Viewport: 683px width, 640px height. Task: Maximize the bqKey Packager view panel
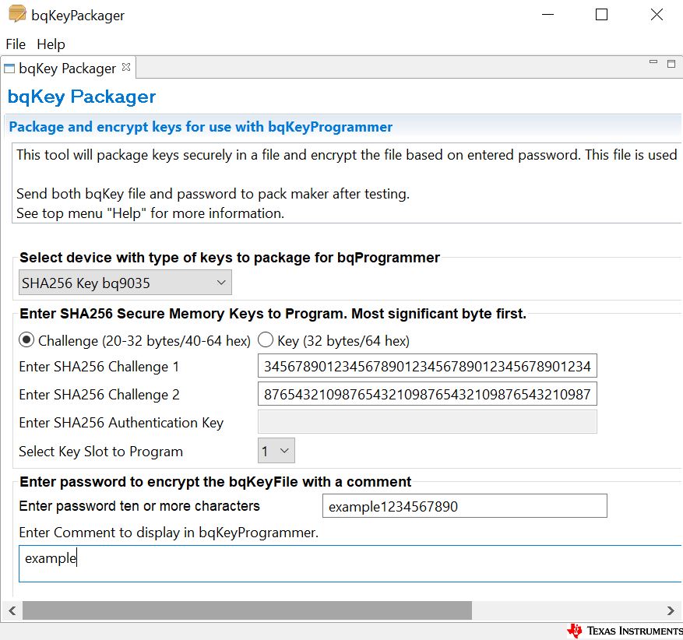tap(671, 64)
